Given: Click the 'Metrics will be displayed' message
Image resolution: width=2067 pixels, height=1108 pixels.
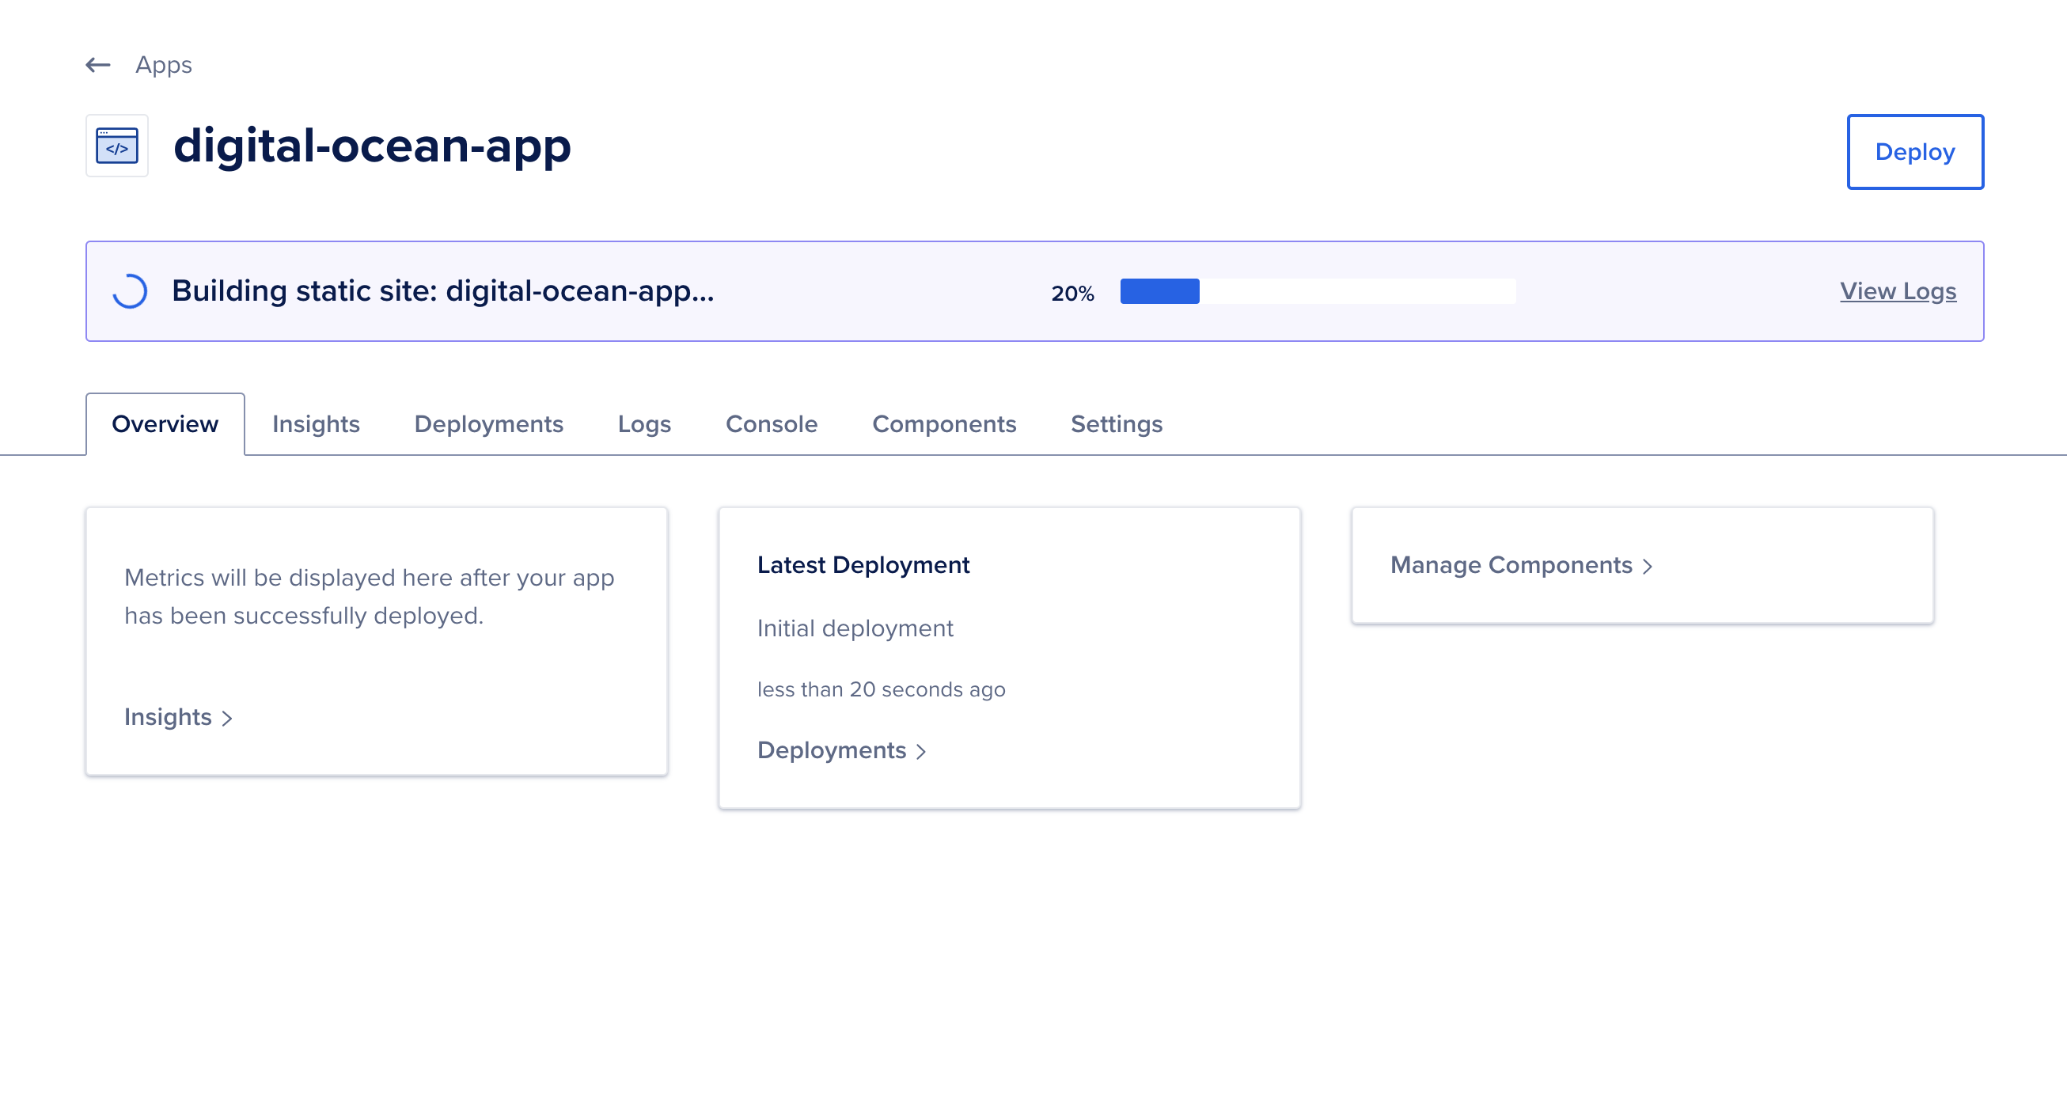Looking at the screenshot, I should [x=369, y=596].
